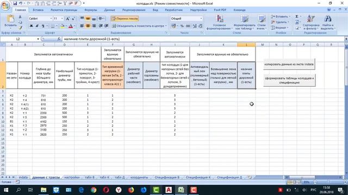Click the zoom slider in status bar

[328, 182]
